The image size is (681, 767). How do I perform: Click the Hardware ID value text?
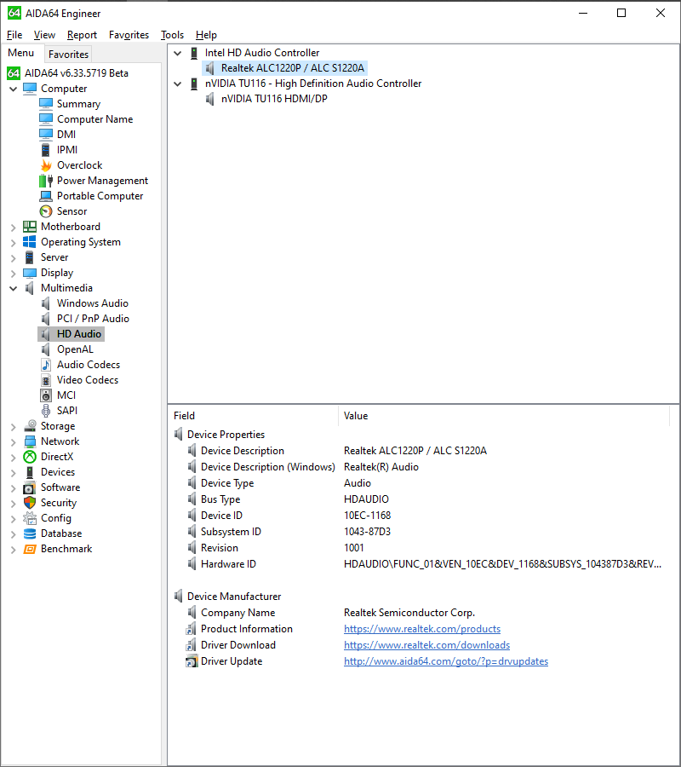pyautogui.click(x=503, y=564)
